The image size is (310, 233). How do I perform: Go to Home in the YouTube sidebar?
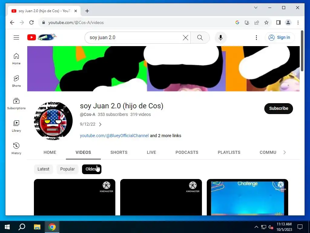tap(16, 59)
